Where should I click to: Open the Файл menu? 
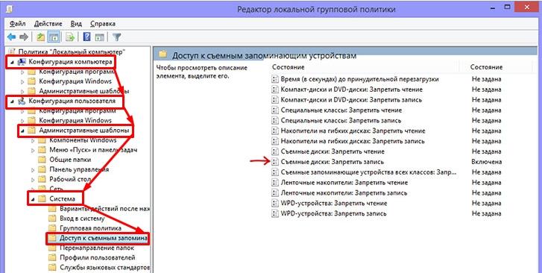[x=17, y=24]
